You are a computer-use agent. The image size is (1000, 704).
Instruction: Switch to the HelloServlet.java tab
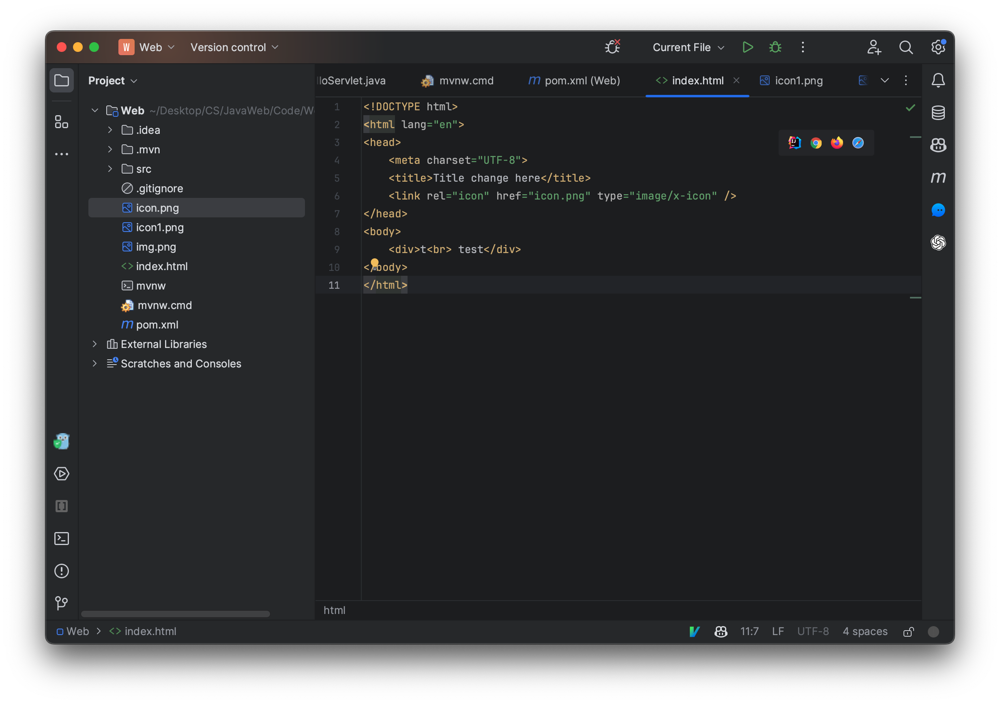pos(352,81)
